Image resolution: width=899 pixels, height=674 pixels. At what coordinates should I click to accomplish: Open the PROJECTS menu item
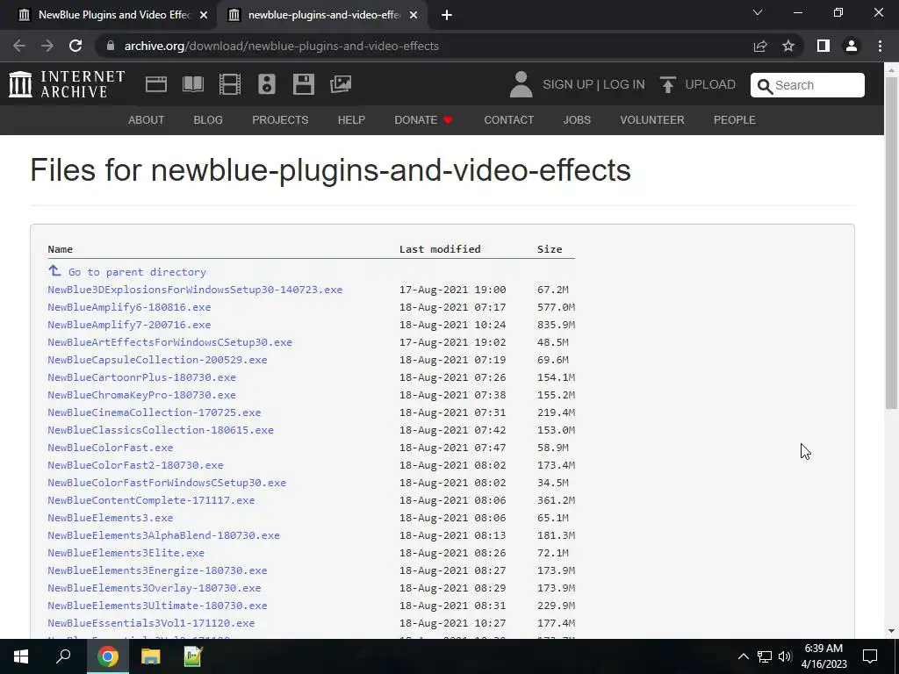pos(280,119)
